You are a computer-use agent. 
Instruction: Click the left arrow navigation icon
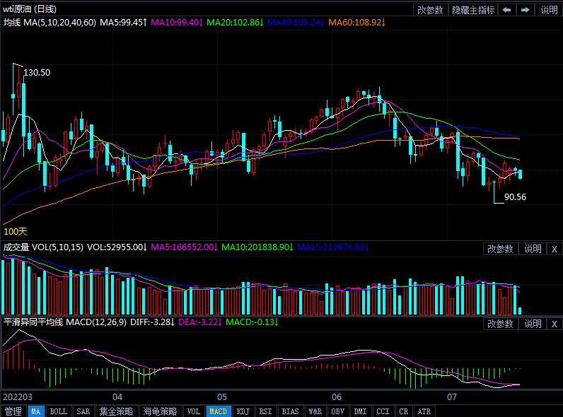(507, 10)
